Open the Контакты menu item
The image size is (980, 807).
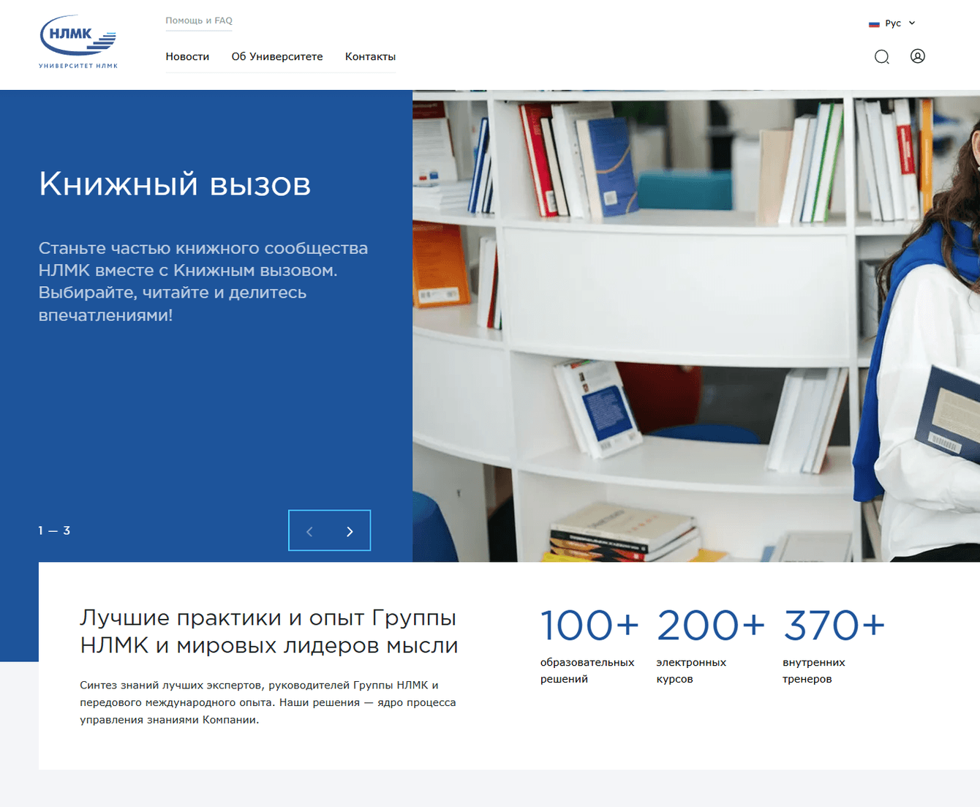tap(370, 56)
